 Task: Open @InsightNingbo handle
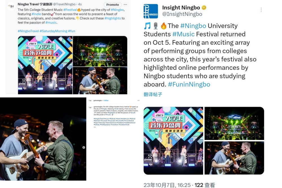[x=182, y=14]
